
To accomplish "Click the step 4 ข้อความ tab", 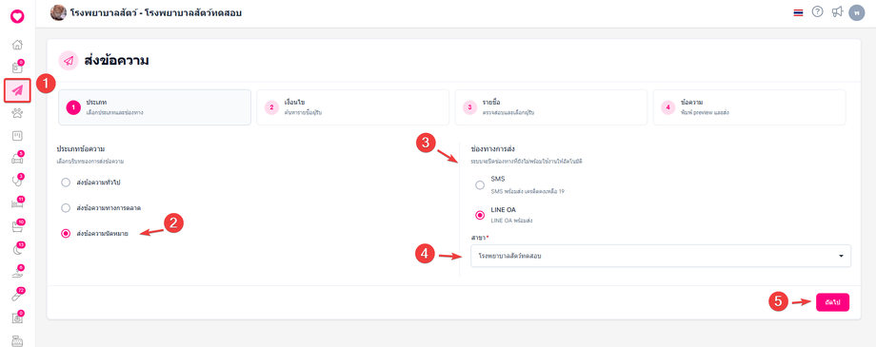I will point(749,107).
